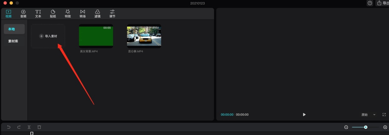Click the split clip tool
This screenshot has height=135, width=389.
29,127
